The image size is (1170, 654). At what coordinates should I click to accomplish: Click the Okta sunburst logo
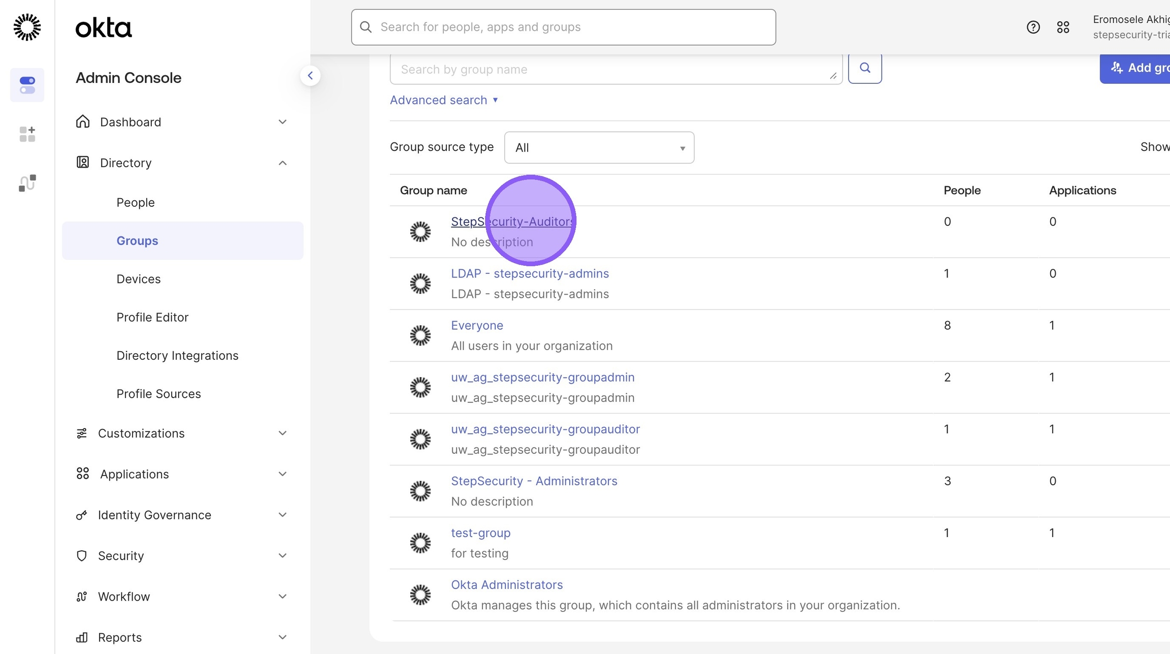[x=27, y=27]
